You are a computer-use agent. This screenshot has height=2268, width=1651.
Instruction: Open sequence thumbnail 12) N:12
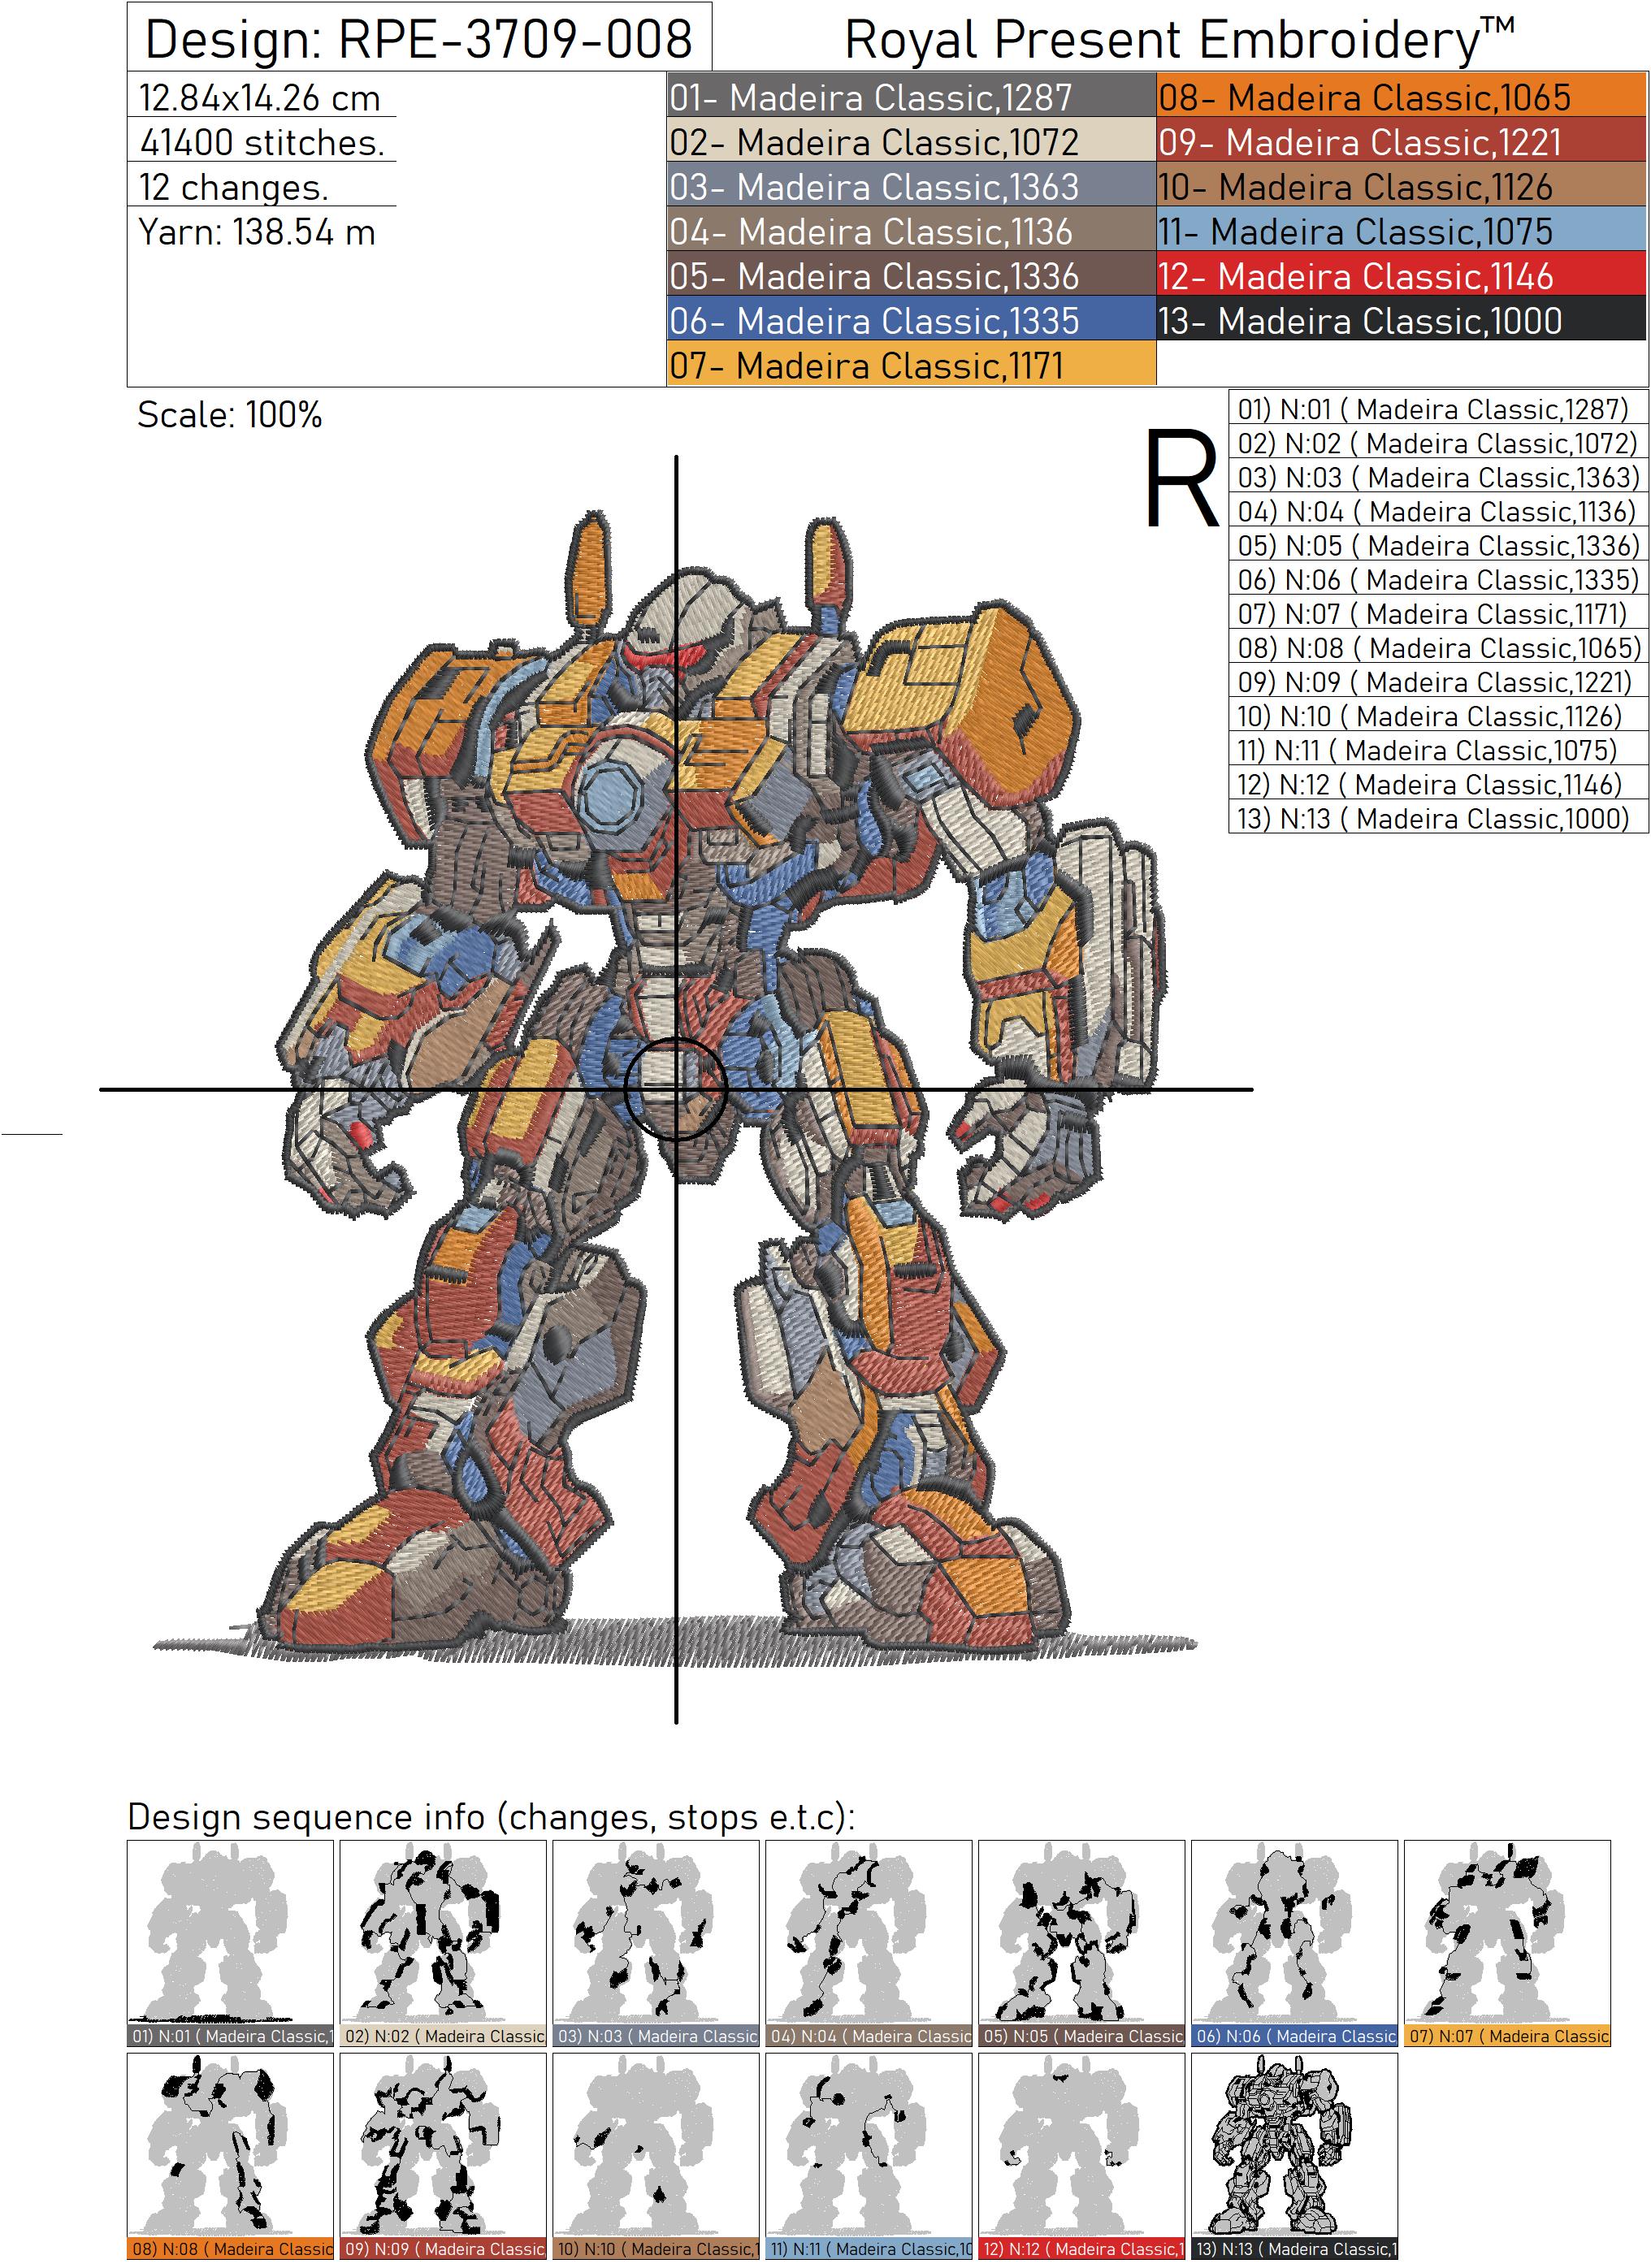[1082, 2157]
